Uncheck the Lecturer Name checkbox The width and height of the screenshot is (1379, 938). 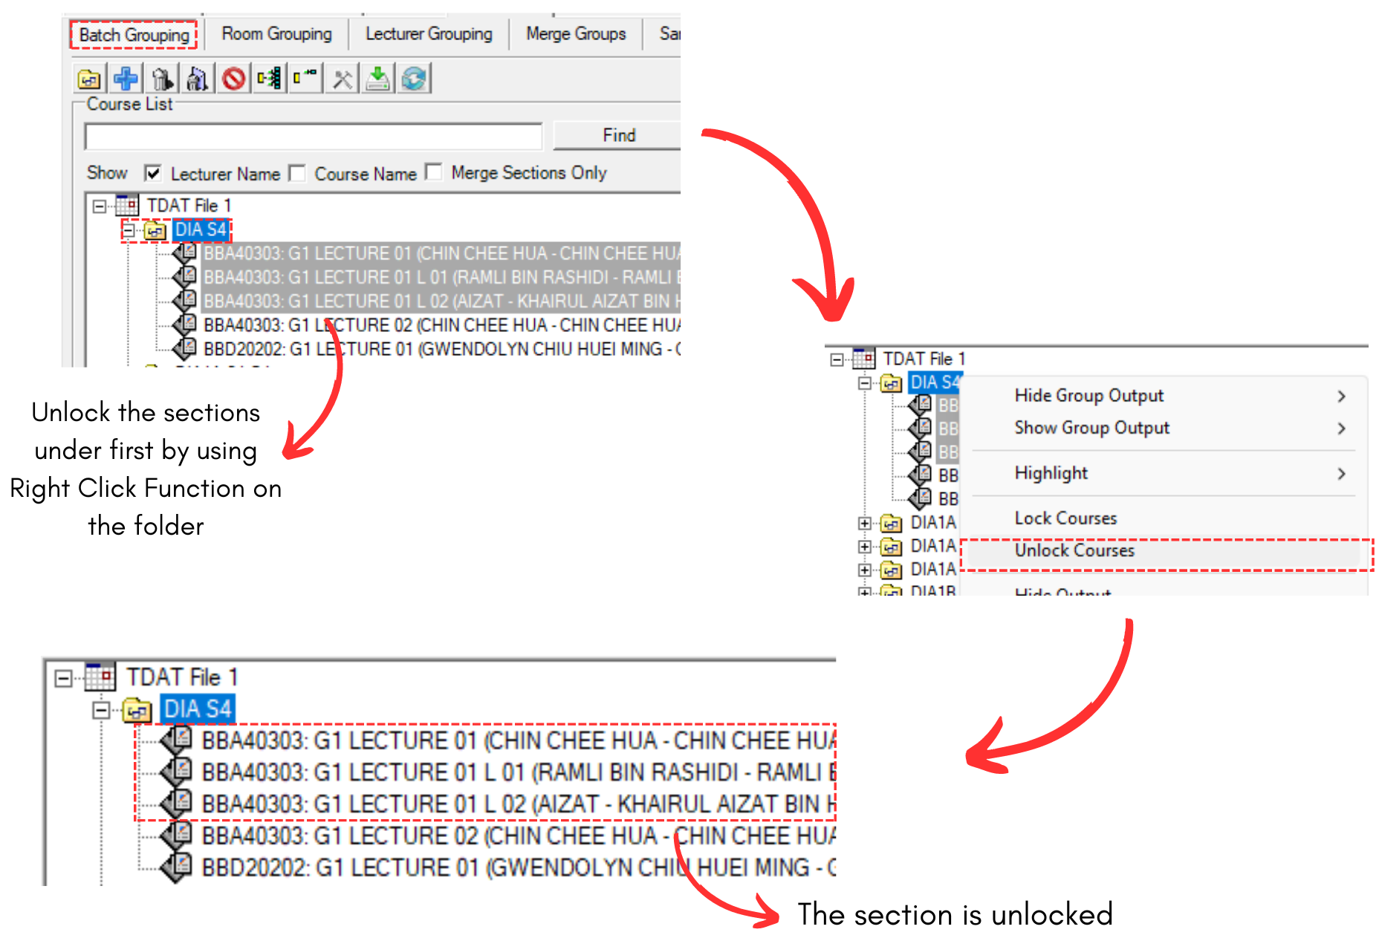pyautogui.click(x=153, y=173)
